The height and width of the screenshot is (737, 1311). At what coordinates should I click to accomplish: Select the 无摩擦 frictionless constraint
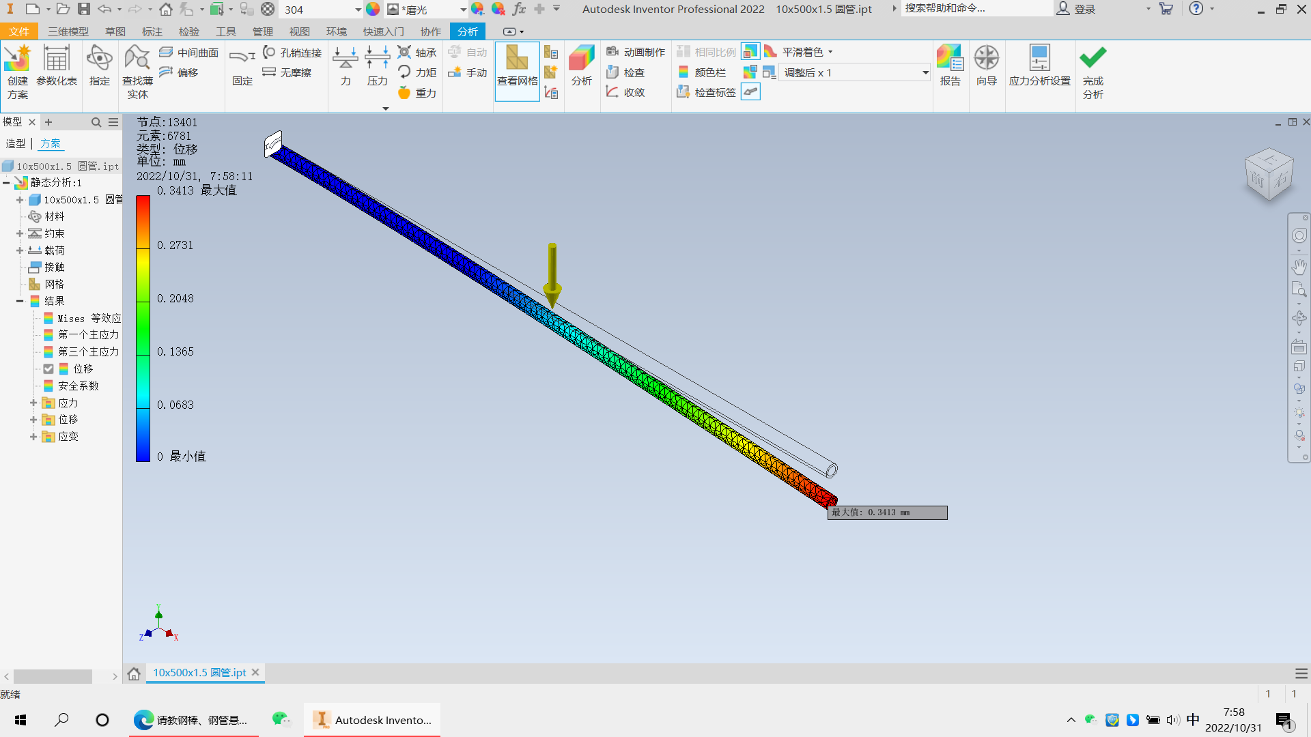coord(287,72)
